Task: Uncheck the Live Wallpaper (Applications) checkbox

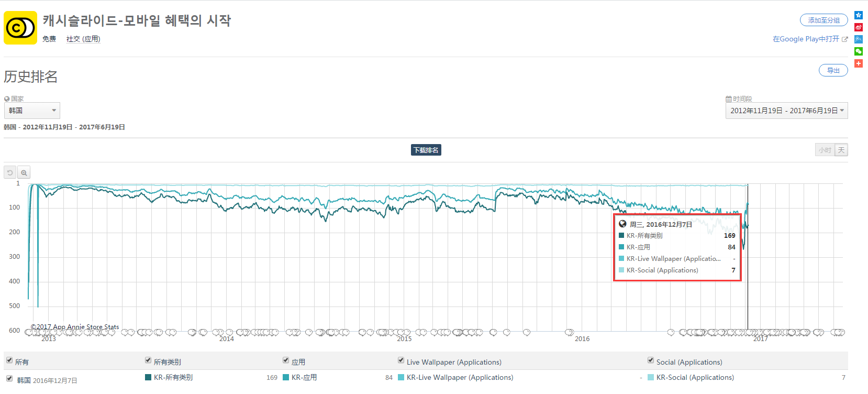Action: [x=401, y=360]
